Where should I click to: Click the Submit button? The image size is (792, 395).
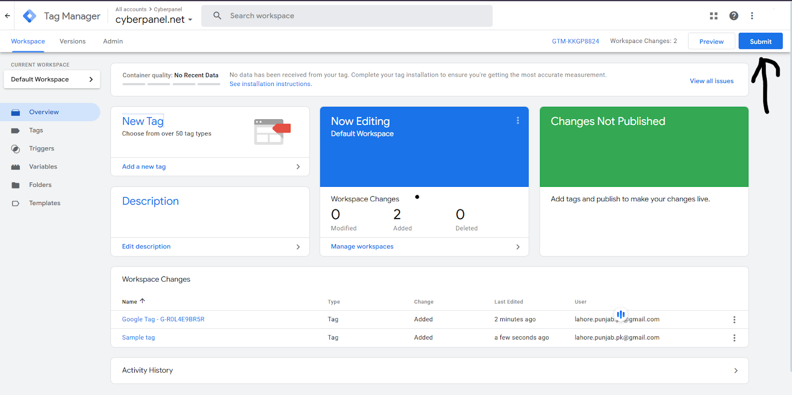pyautogui.click(x=760, y=41)
